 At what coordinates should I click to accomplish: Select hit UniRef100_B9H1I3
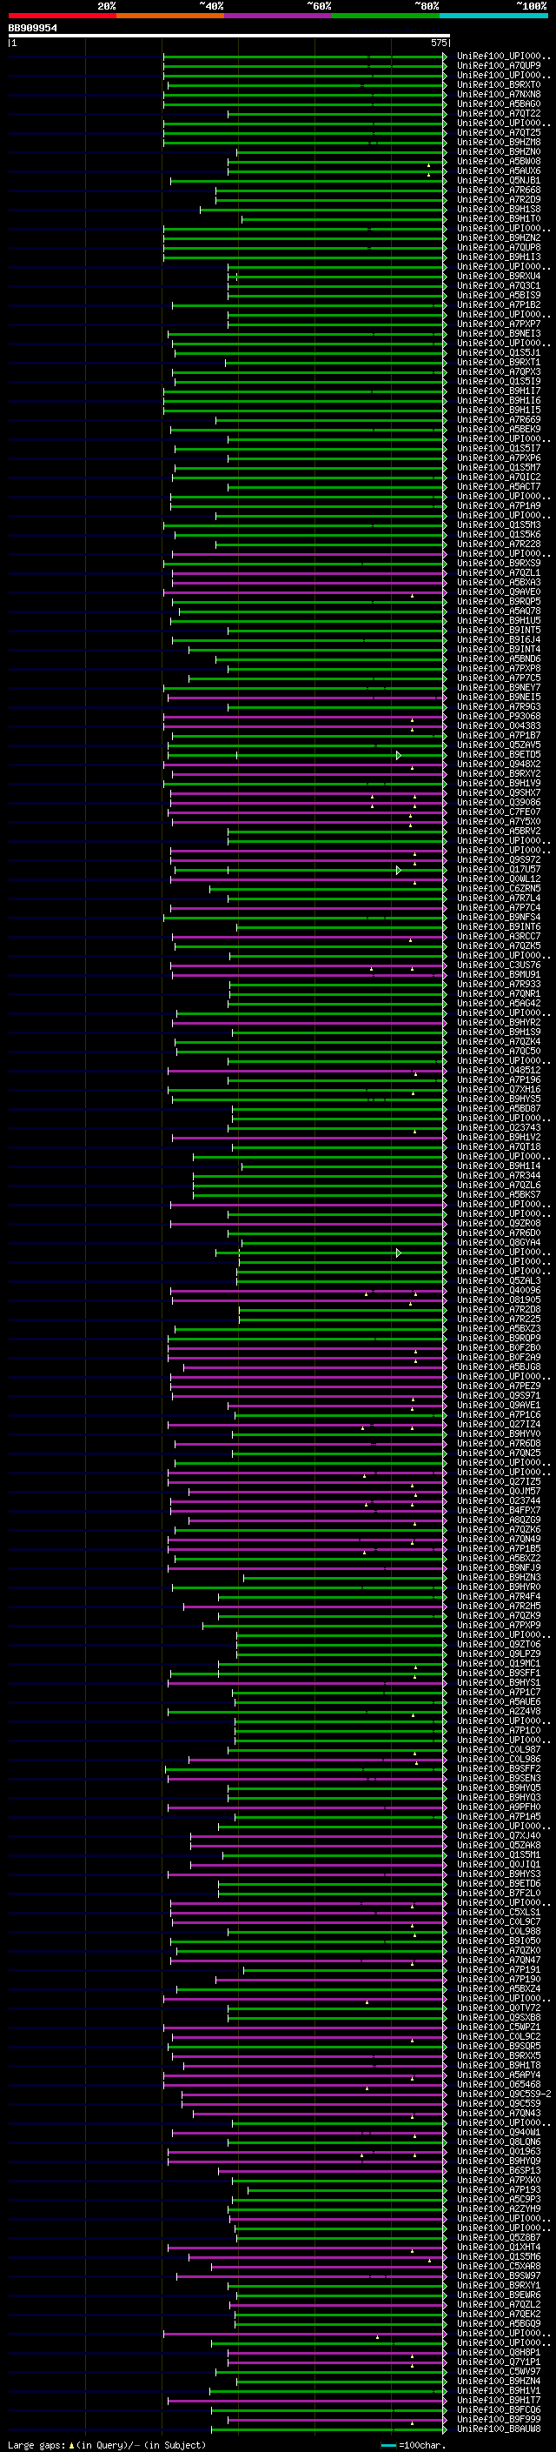499,257
